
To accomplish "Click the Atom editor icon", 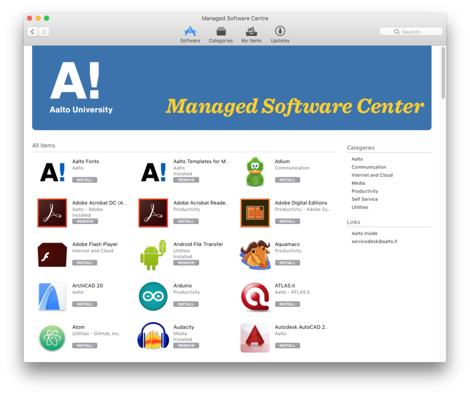I will [52, 337].
